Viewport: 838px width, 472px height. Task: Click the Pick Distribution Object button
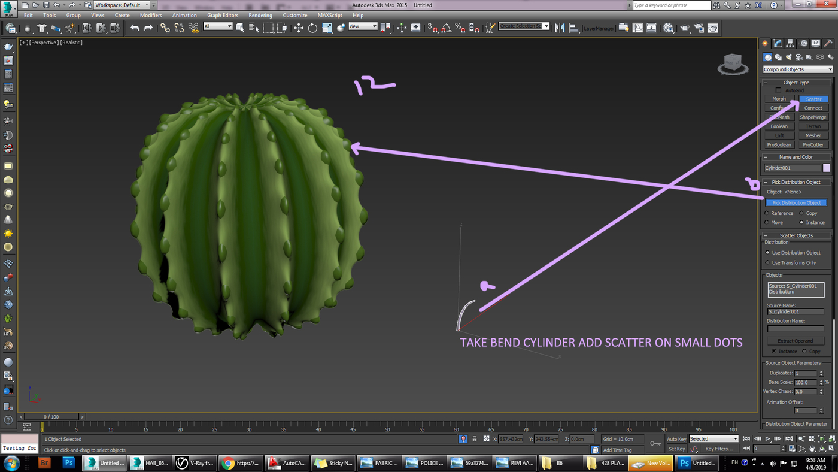coord(796,202)
